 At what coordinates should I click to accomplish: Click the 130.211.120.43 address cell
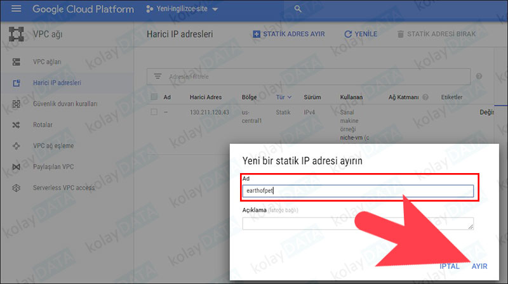[210, 112]
